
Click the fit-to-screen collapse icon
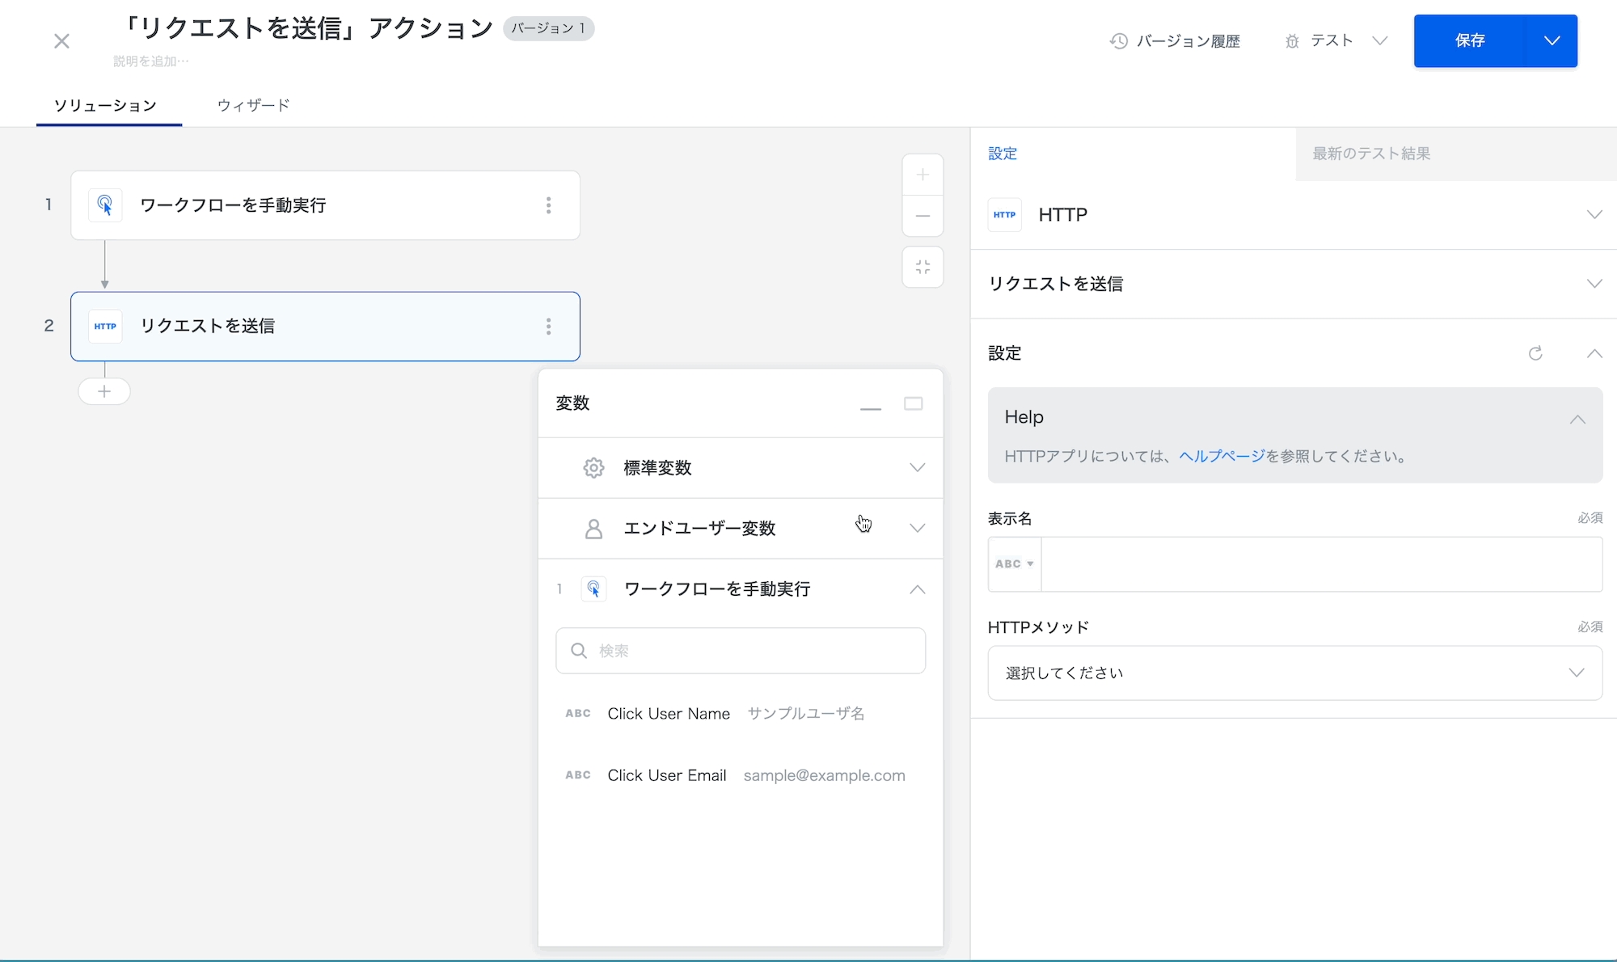click(x=922, y=267)
